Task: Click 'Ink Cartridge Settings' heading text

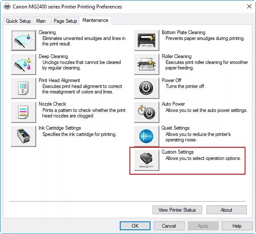Action: 60,128
